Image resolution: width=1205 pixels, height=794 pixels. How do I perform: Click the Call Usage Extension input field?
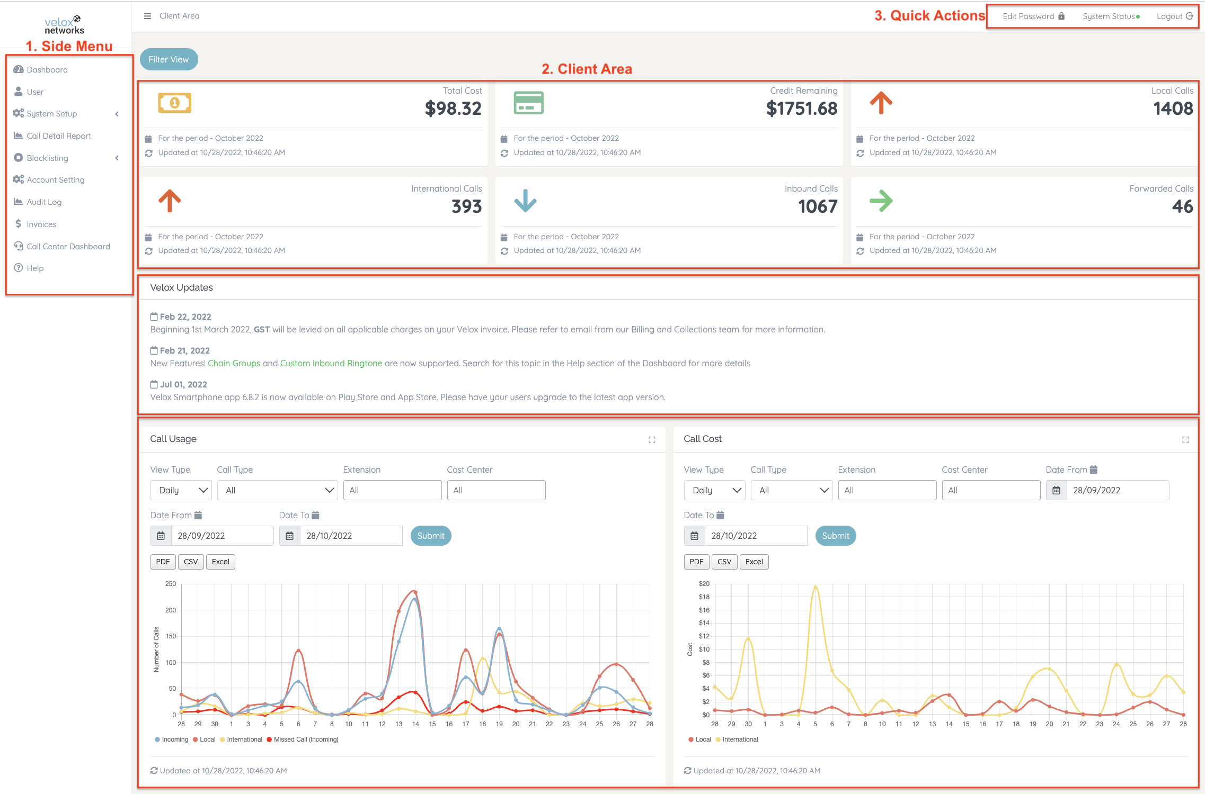392,490
